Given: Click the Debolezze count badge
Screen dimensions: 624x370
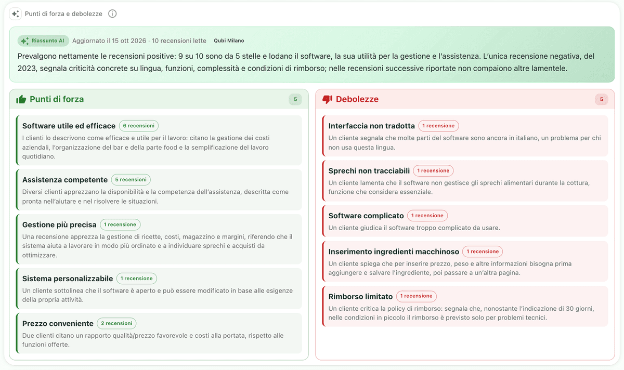Looking at the screenshot, I should (x=602, y=99).
